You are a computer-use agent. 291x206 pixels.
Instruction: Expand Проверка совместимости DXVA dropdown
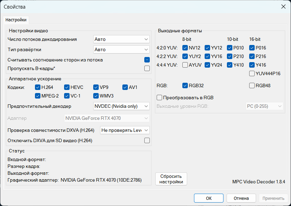(x=125, y=130)
